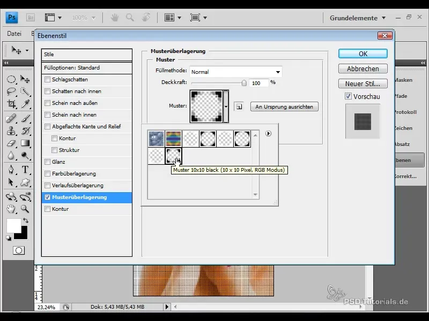
Task: Activate the Pen tool
Action: [x=11, y=170]
